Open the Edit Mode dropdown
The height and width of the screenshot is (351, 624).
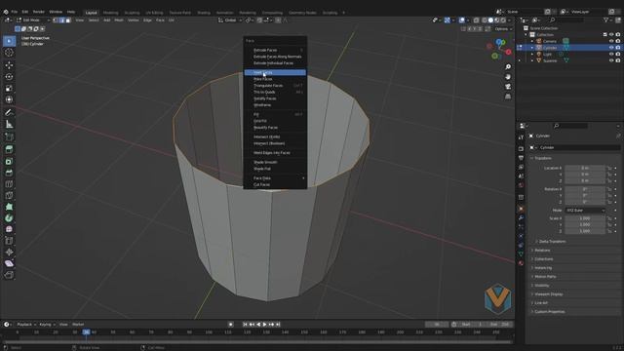33,19
